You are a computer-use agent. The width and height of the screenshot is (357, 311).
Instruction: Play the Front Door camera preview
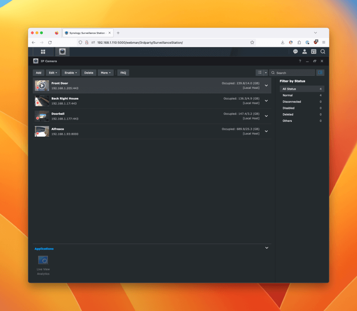tap(42, 86)
